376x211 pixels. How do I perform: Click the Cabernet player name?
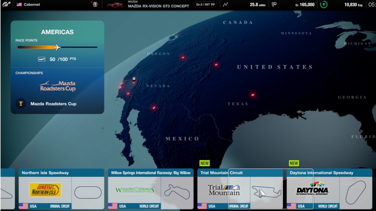coord(32,4)
